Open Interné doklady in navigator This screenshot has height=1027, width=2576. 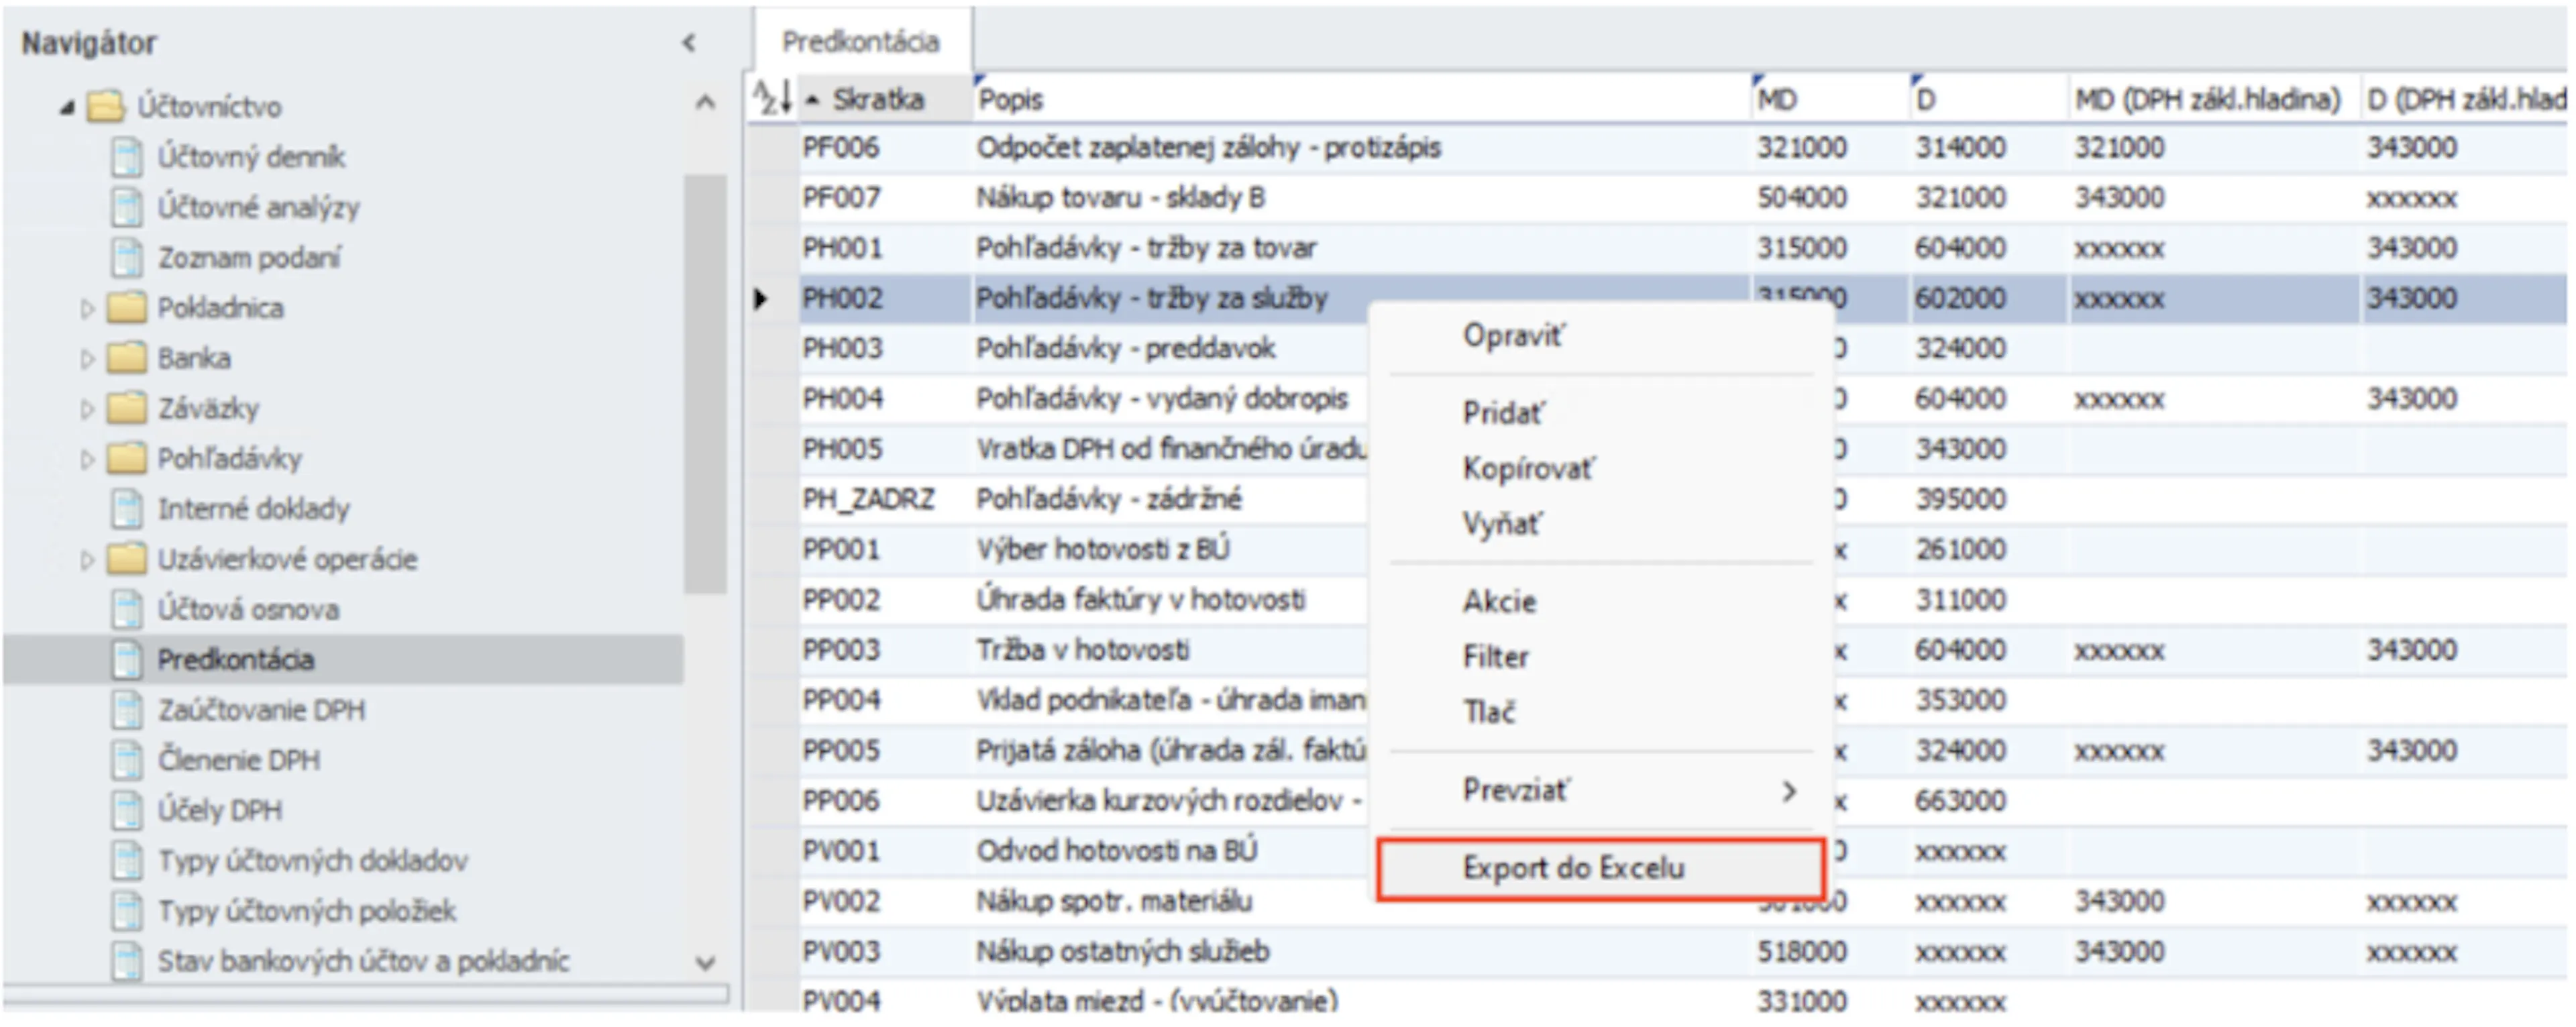tap(254, 509)
